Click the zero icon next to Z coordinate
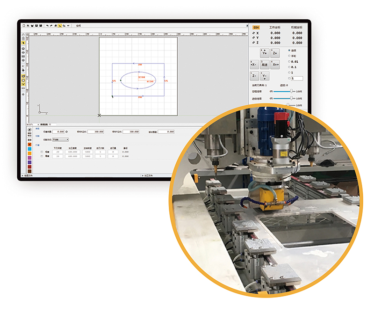The width and height of the screenshot is (374, 313). point(254,43)
